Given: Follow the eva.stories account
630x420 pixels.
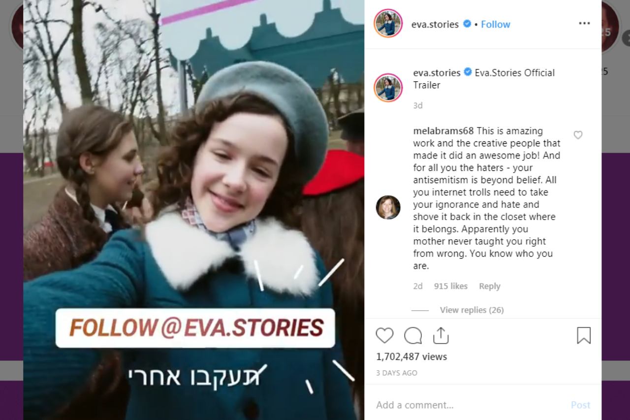Looking at the screenshot, I should [496, 24].
